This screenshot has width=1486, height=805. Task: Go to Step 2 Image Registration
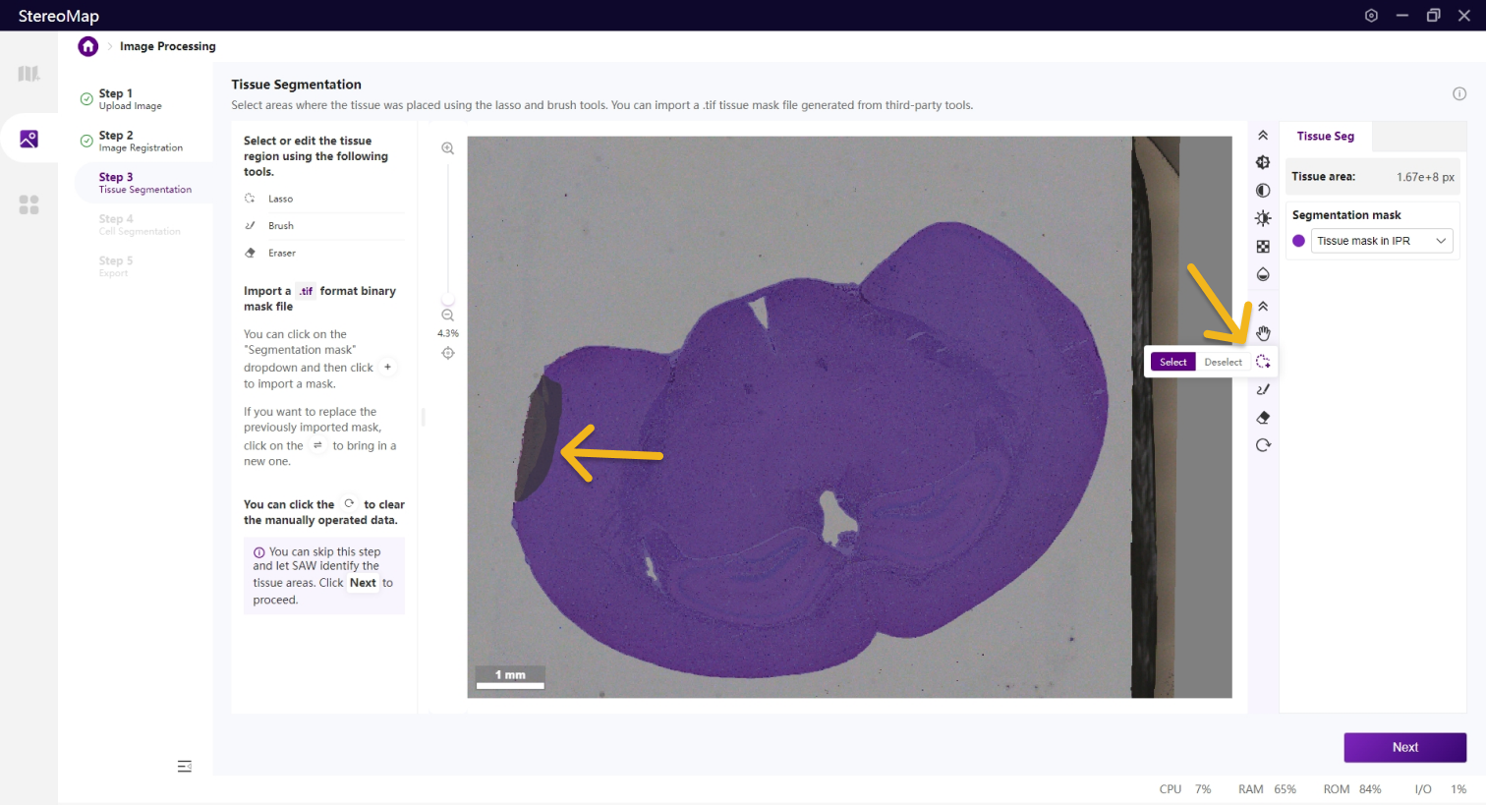140,141
